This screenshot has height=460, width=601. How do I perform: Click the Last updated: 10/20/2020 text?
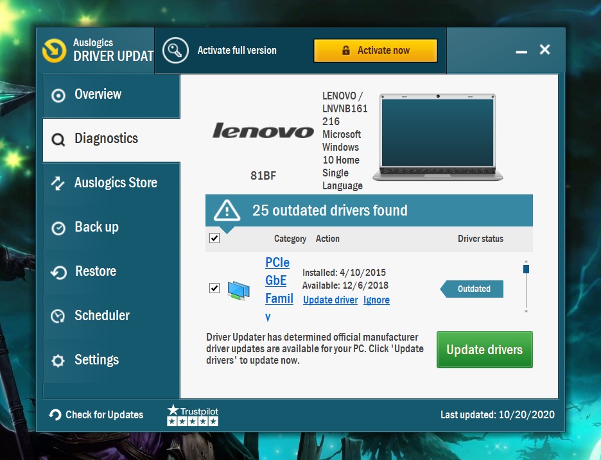(x=498, y=415)
